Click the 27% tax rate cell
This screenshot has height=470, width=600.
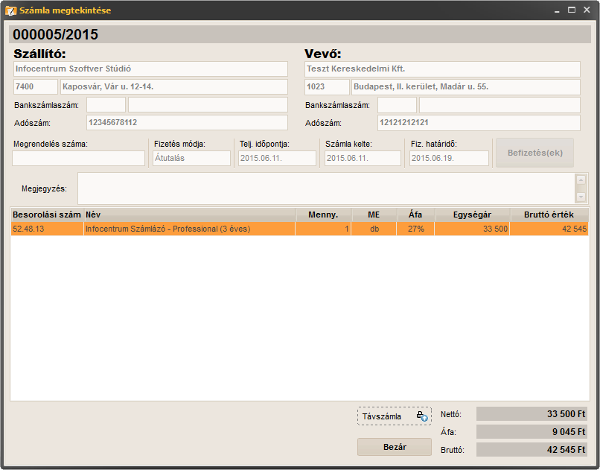(415, 229)
